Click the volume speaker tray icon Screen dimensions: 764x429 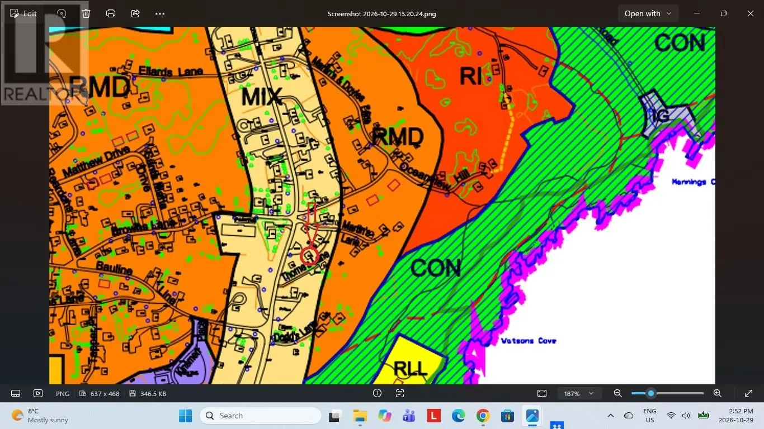point(686,416)
